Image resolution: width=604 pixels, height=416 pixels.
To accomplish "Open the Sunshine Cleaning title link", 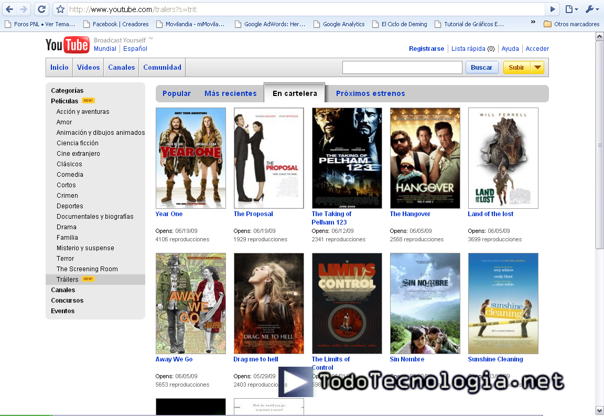I will click(495, 359).
